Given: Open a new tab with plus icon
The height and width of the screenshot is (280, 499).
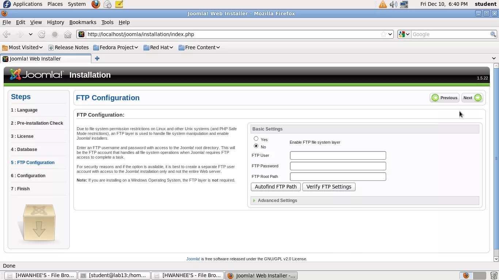Looking at the screenshot, I should [x=97, y=58].
